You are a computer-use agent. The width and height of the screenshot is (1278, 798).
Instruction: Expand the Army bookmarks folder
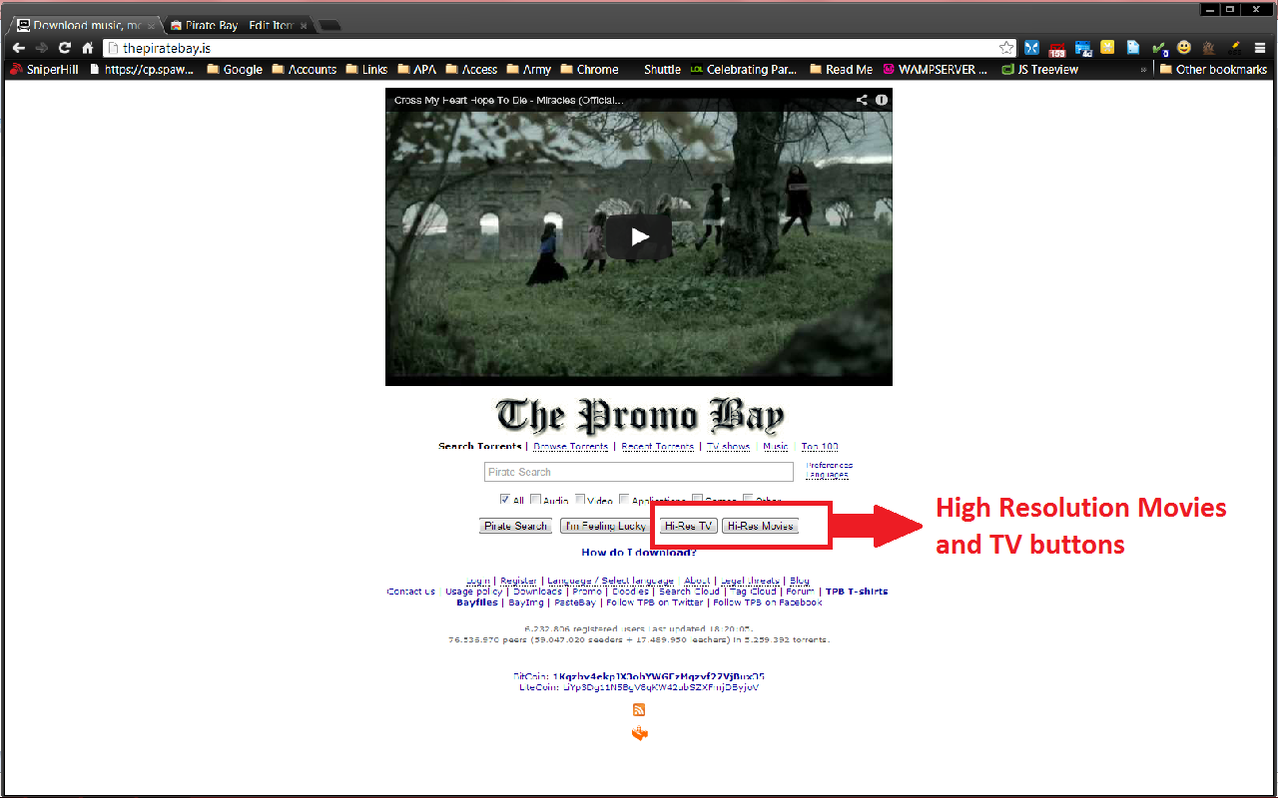[x=529, y=70]
